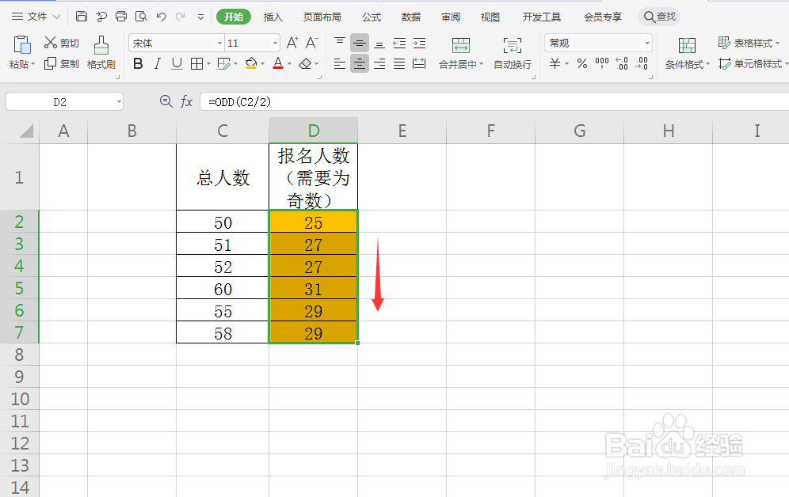This screenshot has height=497, width=789.
Task: Expand the Name Box D2 dropdown
Action: point(119,102)
